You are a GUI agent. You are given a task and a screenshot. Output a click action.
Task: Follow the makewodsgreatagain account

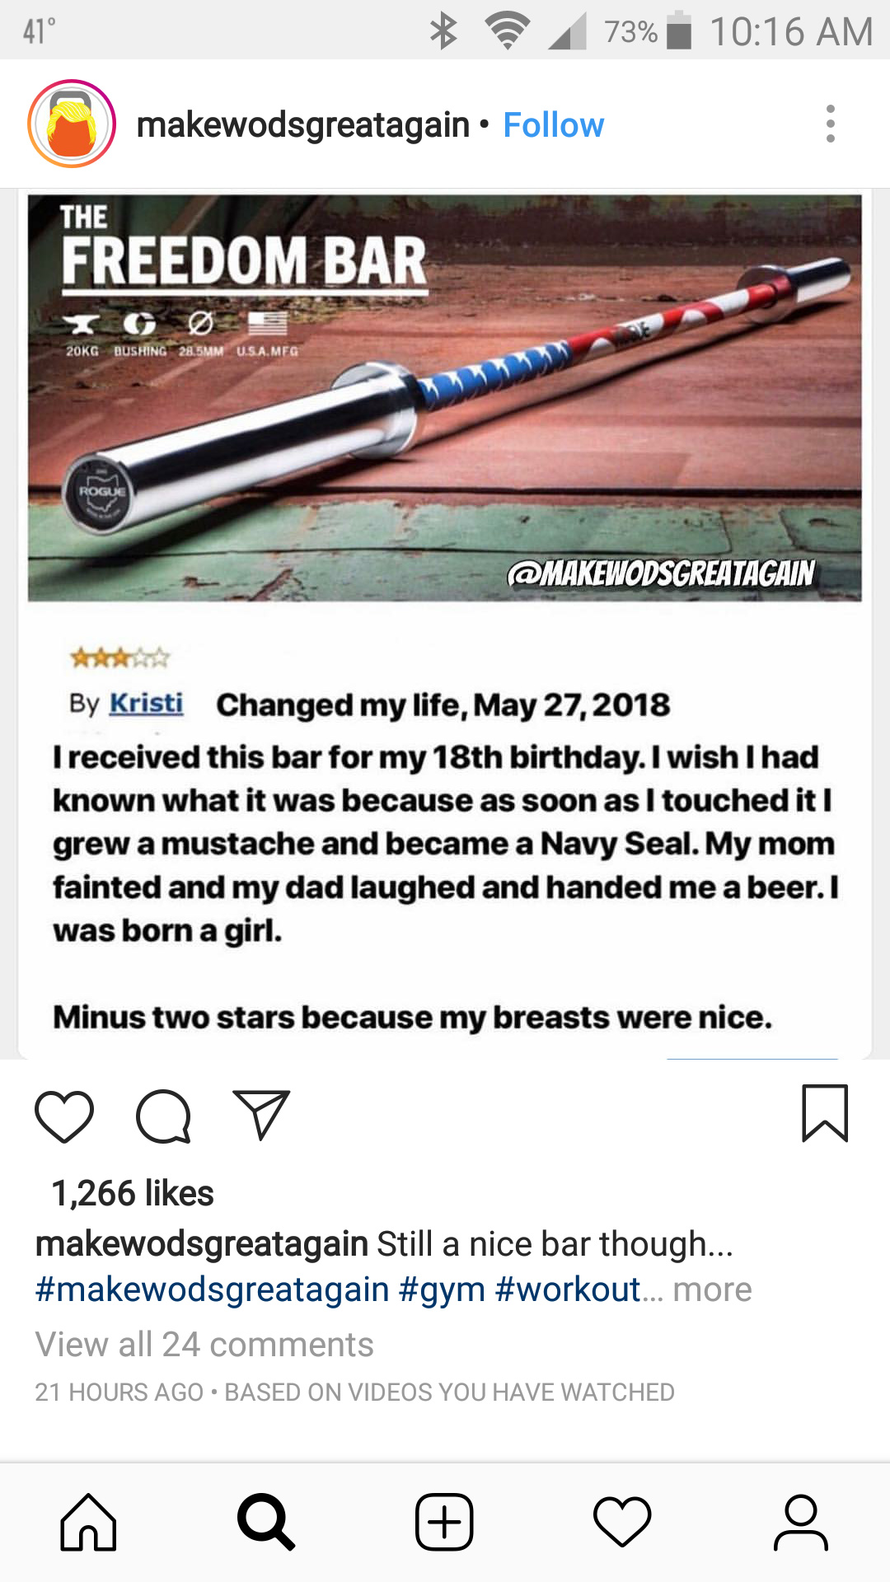tap(554, 125)
